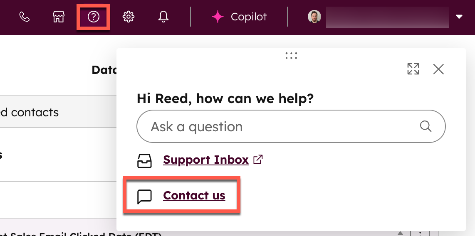This screenshot has width=475, height=236.
Task: Close the help panel
Action: pyautogui.click(x=438, y=69)
